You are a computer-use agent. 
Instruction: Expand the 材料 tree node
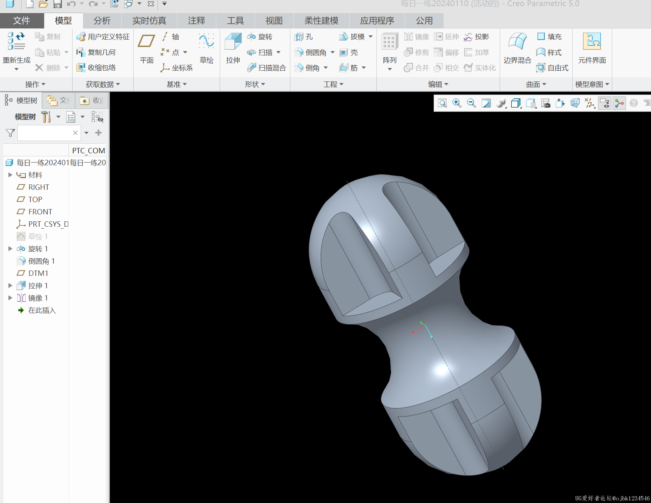coord(10,175)
